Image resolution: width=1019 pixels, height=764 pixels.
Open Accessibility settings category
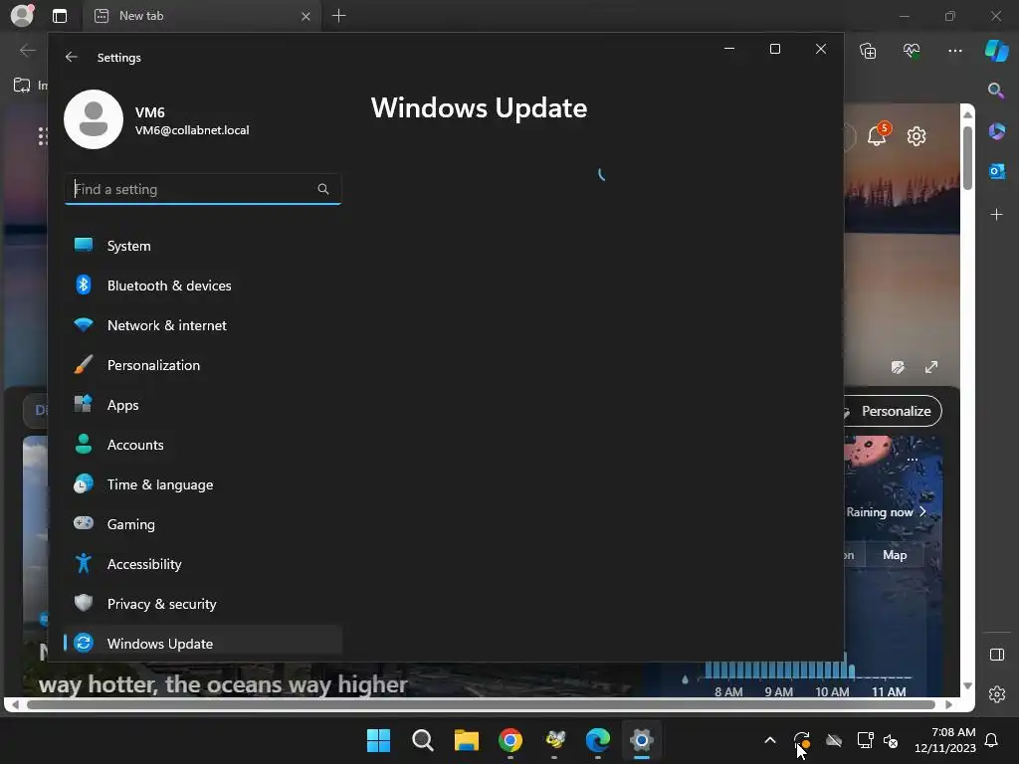203,564
